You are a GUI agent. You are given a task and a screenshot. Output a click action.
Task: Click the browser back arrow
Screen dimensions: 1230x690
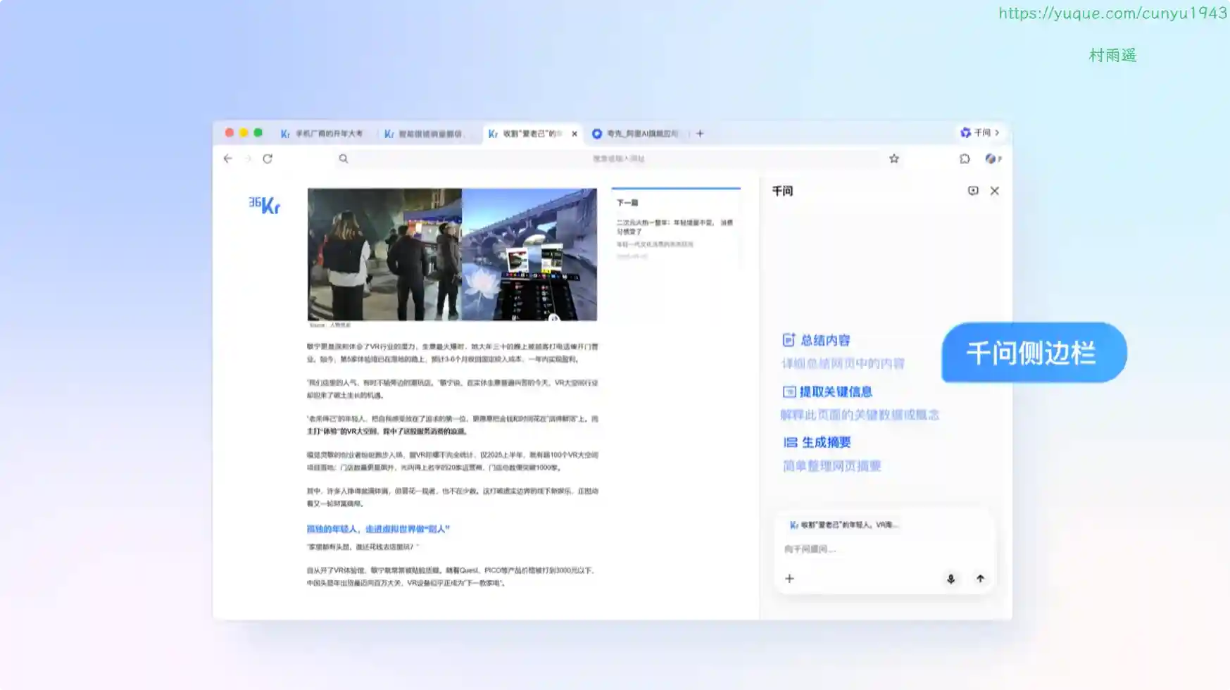coord(227,159)
